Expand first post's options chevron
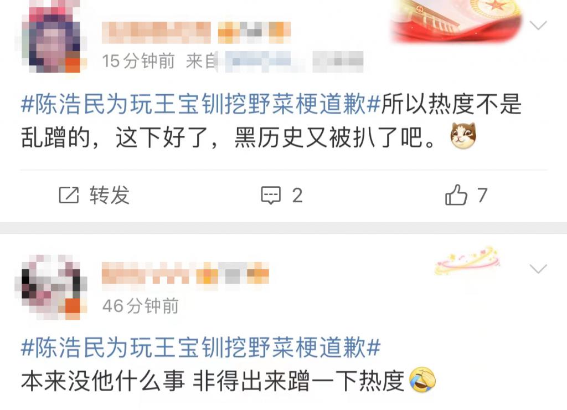The width and height of the screenshot is (567, 410). 538,25
